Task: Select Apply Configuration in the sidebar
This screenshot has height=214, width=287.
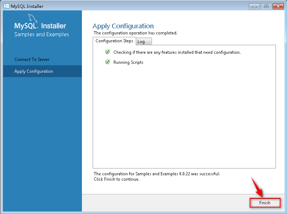Action: pos(42,71)
